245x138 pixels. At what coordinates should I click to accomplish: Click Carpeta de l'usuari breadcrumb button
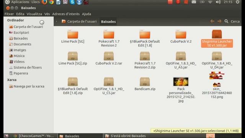79,21
